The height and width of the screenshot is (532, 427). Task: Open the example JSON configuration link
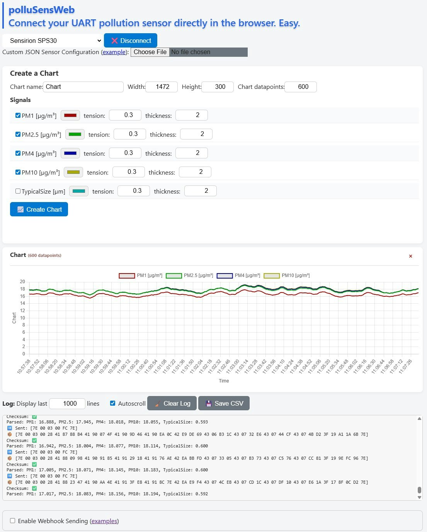coord(114,52)
